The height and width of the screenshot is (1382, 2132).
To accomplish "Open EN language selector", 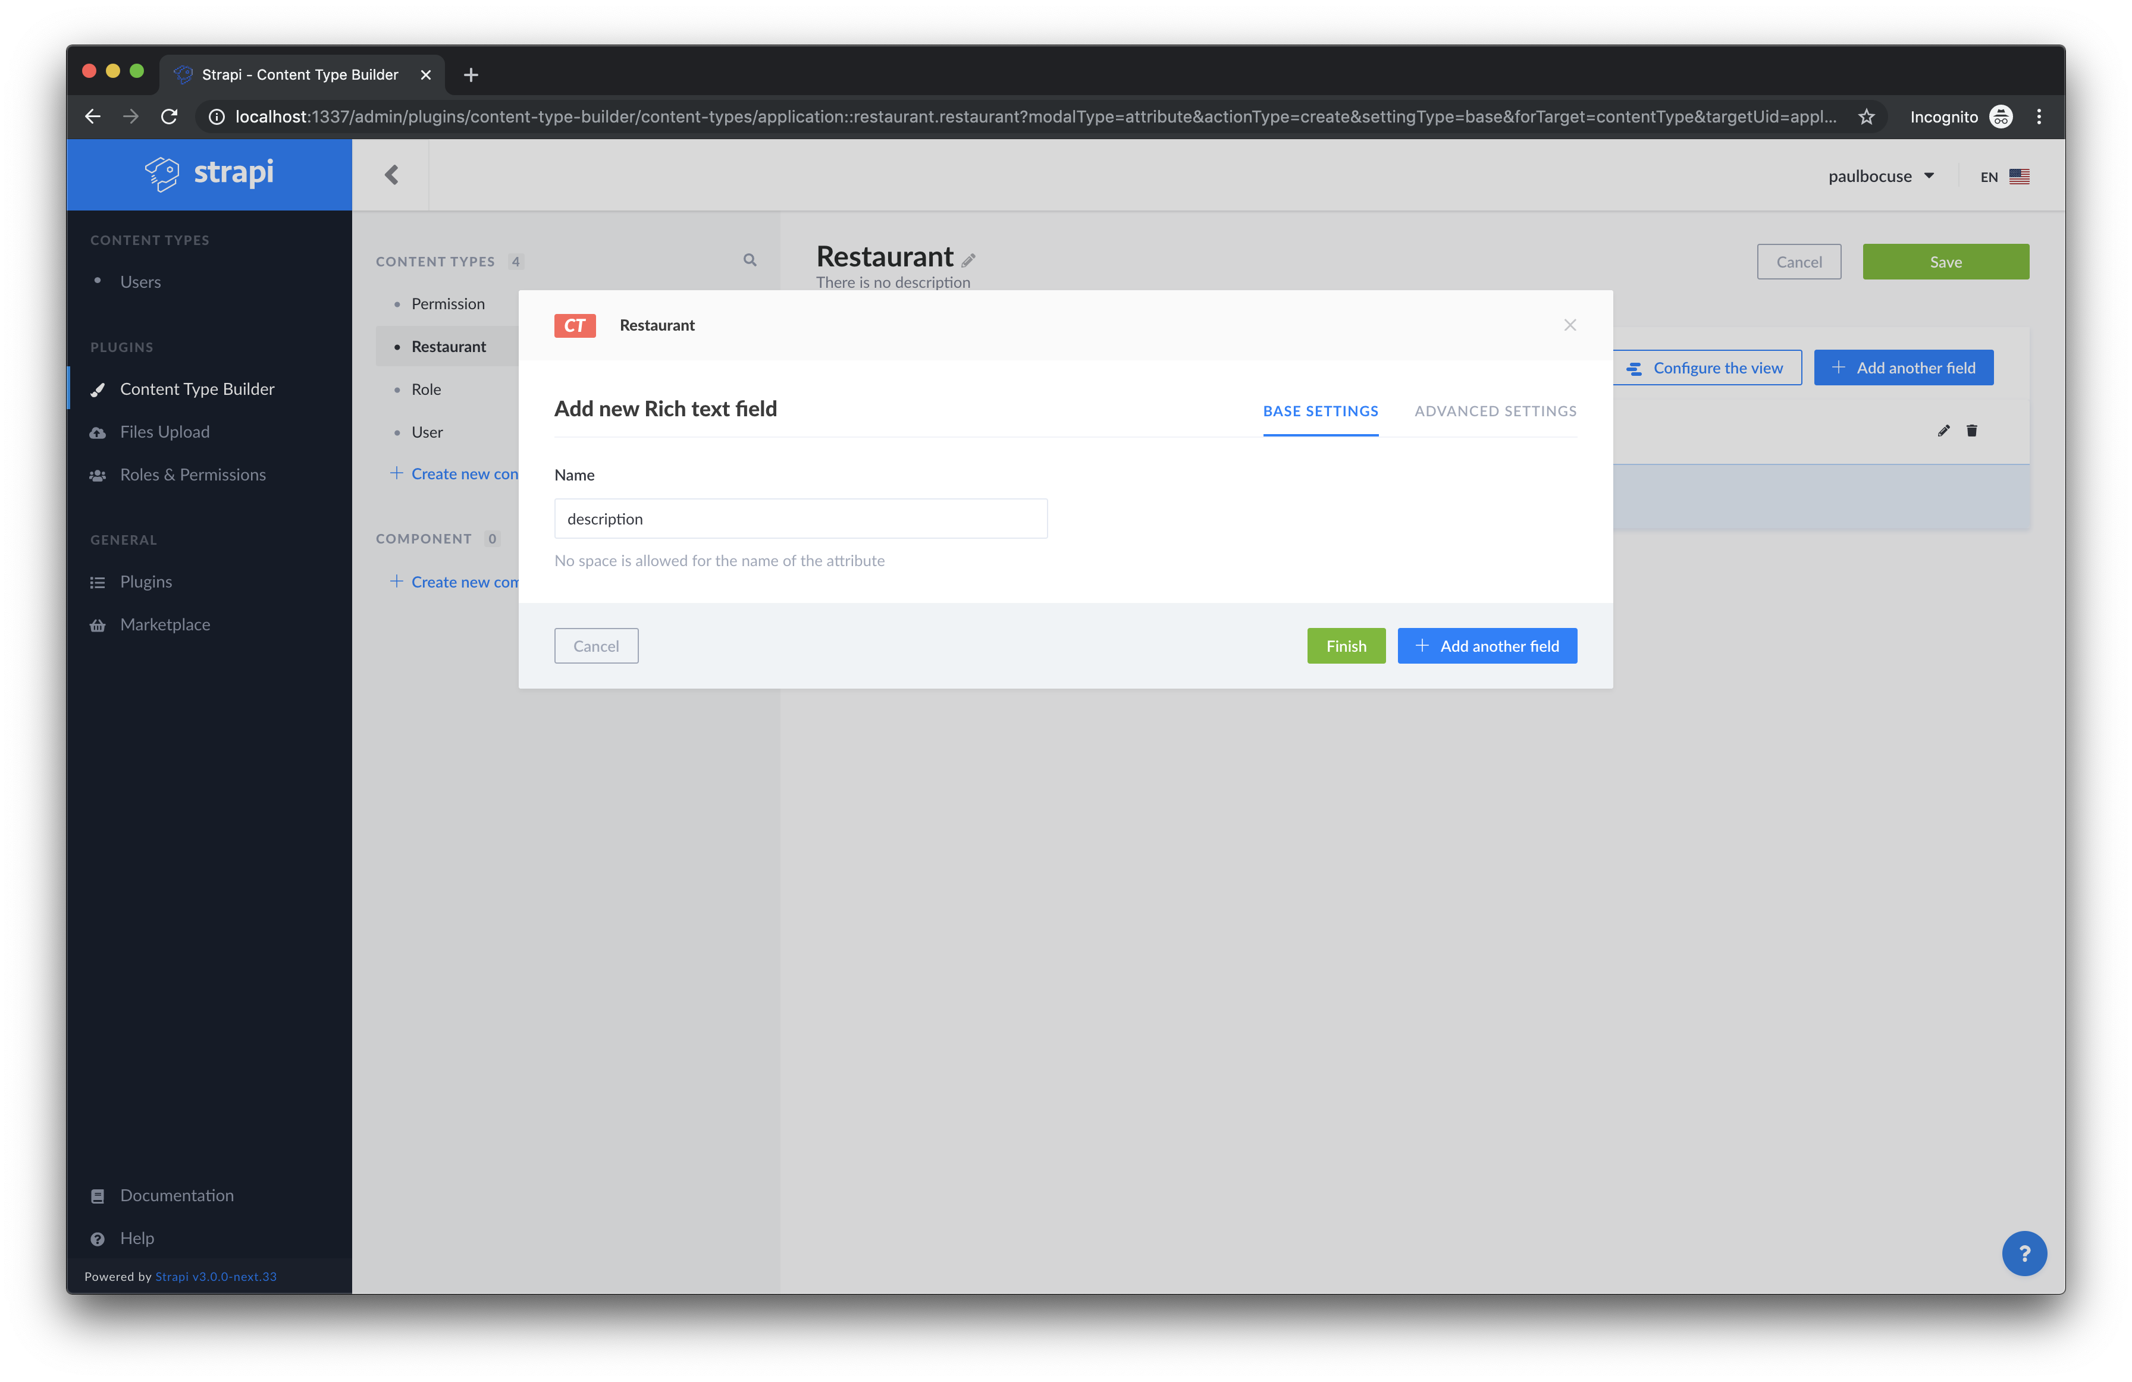I will click(2004, 177).
